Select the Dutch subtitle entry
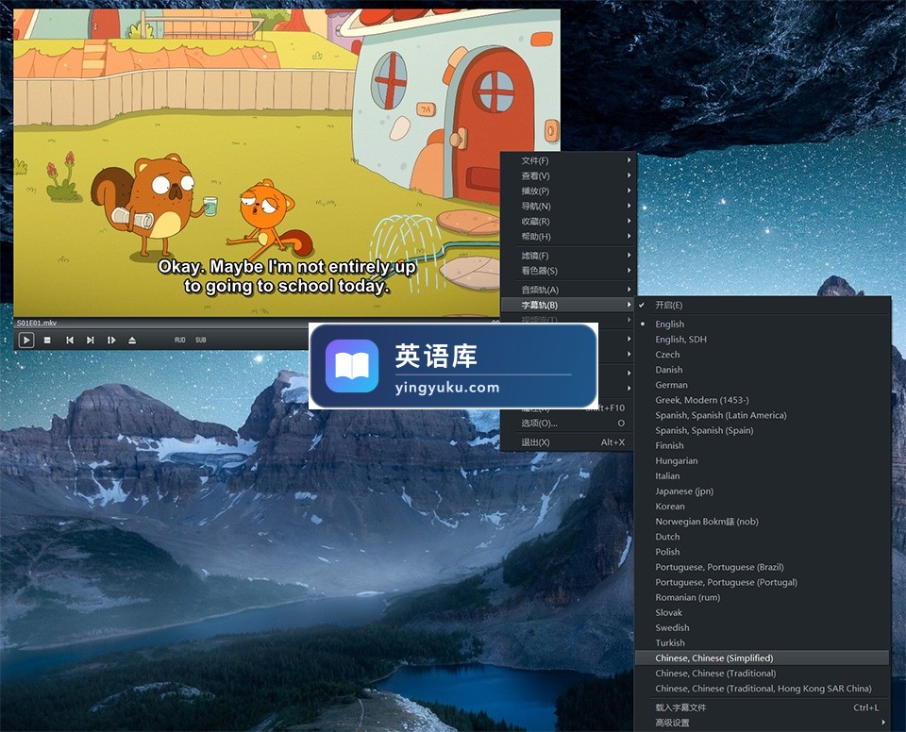Screen dimensions: 906x732 (763, 537)
